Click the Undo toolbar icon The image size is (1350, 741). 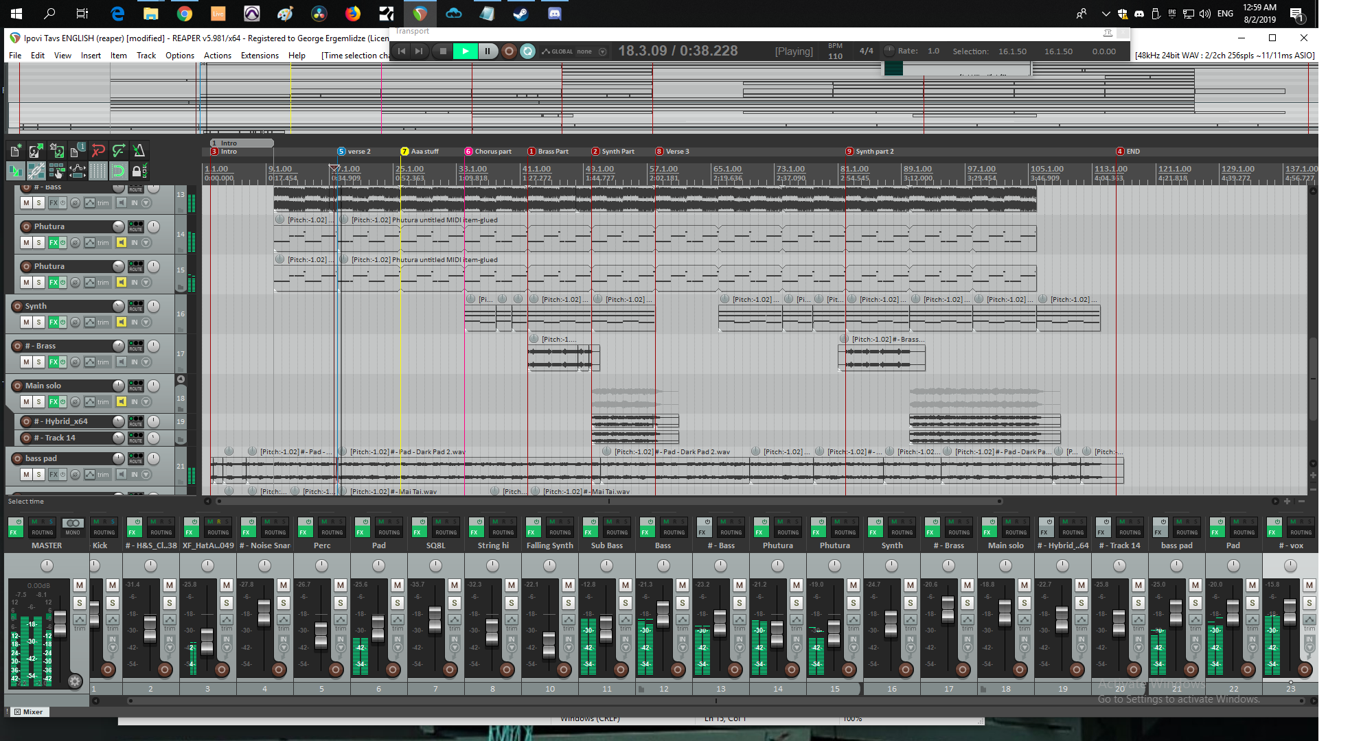click(98, 151)
